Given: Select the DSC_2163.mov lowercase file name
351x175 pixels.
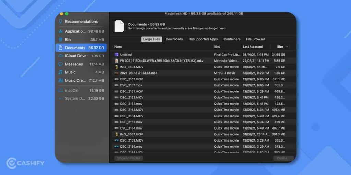Looking at the screenshot, I should click(x=131, y=104).
